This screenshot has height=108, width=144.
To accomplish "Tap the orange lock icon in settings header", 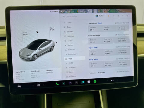I will pos(109,16).
